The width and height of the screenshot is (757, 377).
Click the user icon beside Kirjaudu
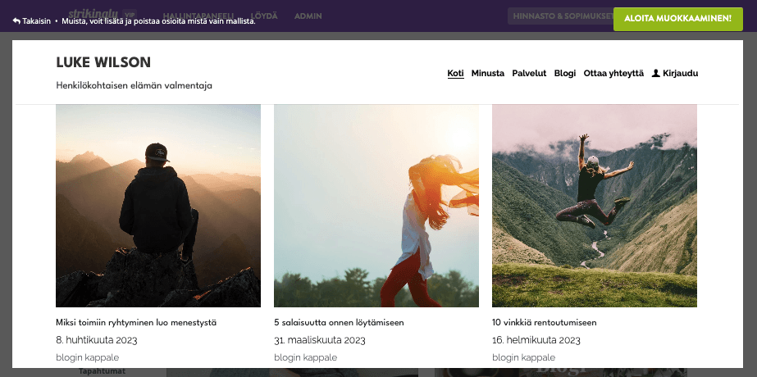click(655, 74)
